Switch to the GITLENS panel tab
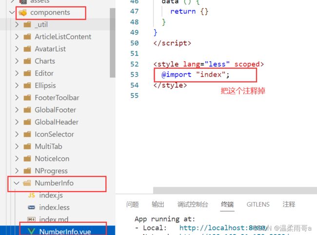The image size is (317, 235). click(258, 204)
